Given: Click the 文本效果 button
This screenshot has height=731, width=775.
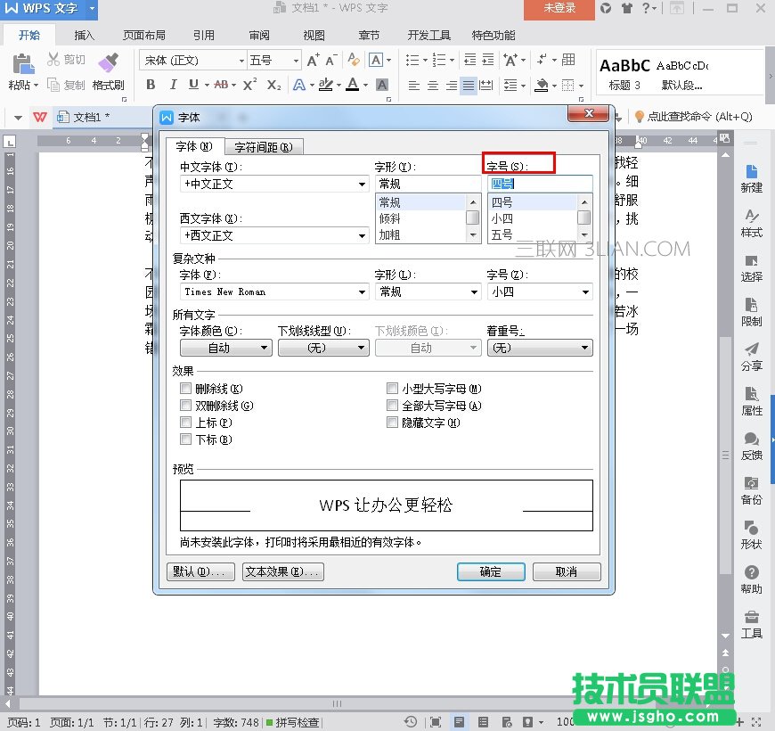Looking at the screenshot, I should (x=282, y=572).
